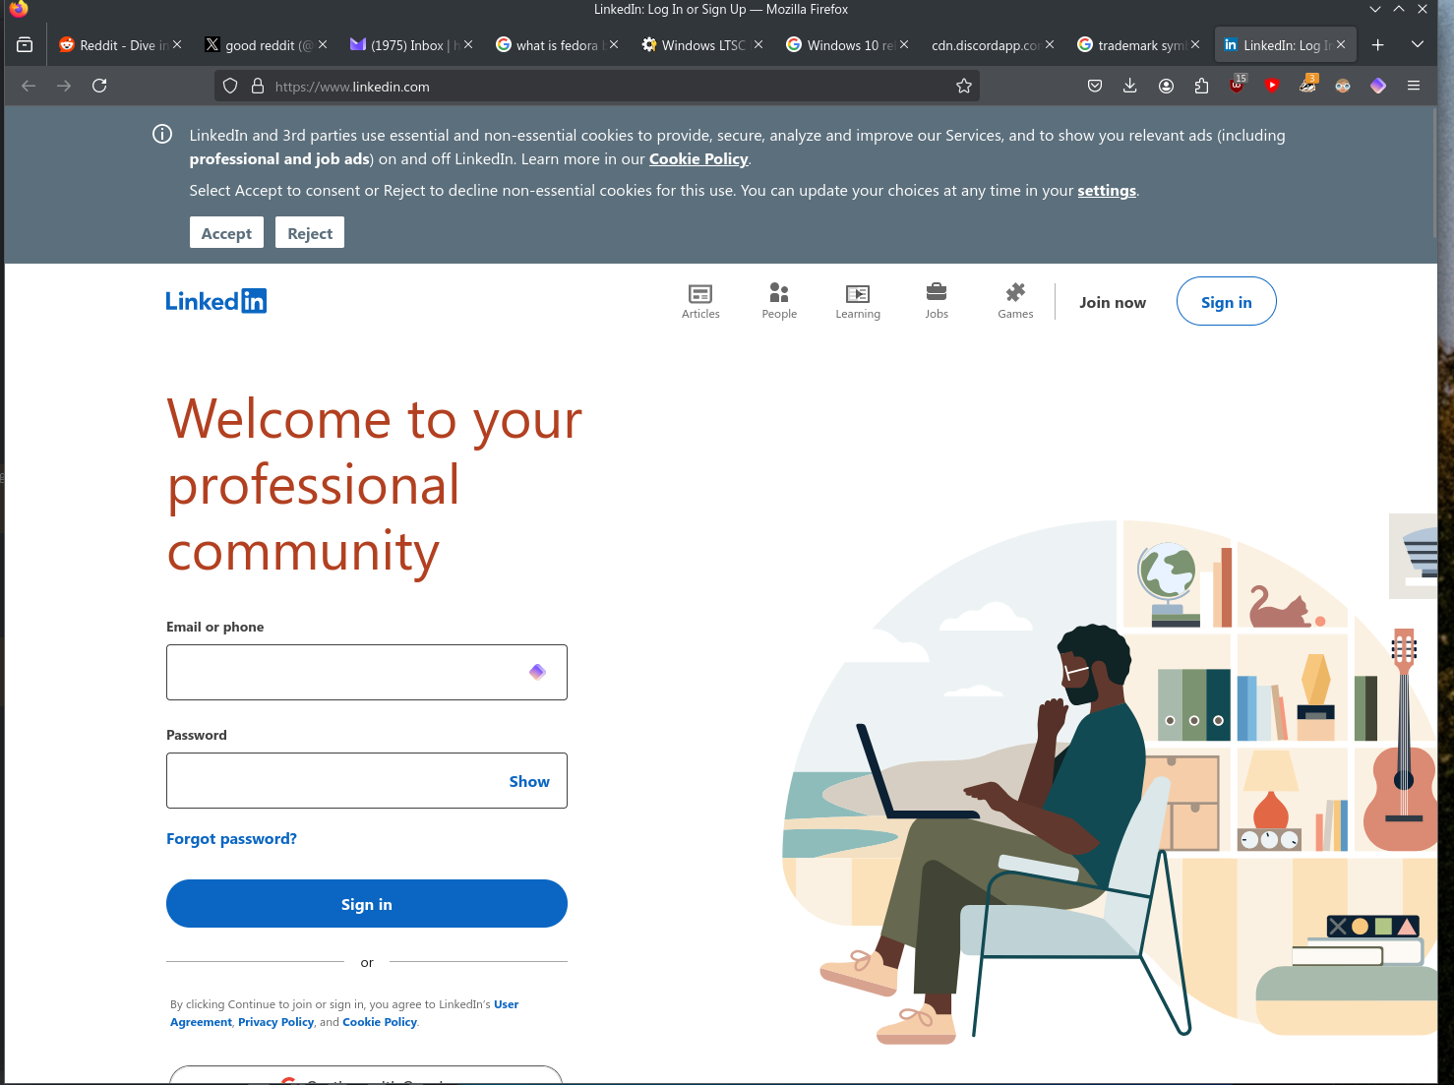Open the tracking protection shield icon
This screenshot has width=1454, height=1085.
pyautogui.click(x=230, y=87)
